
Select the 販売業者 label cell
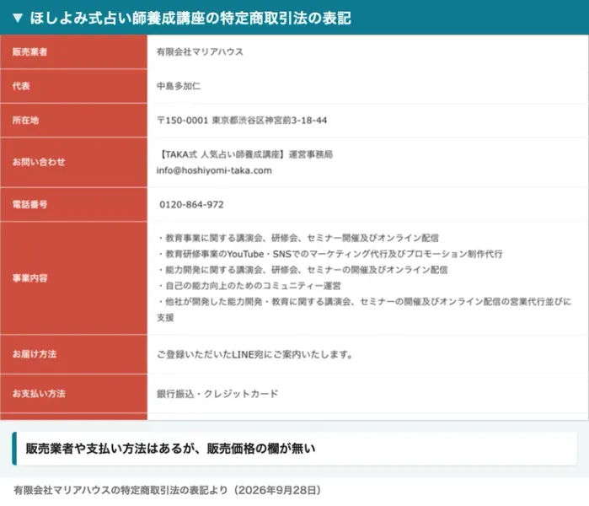(73, 52)
